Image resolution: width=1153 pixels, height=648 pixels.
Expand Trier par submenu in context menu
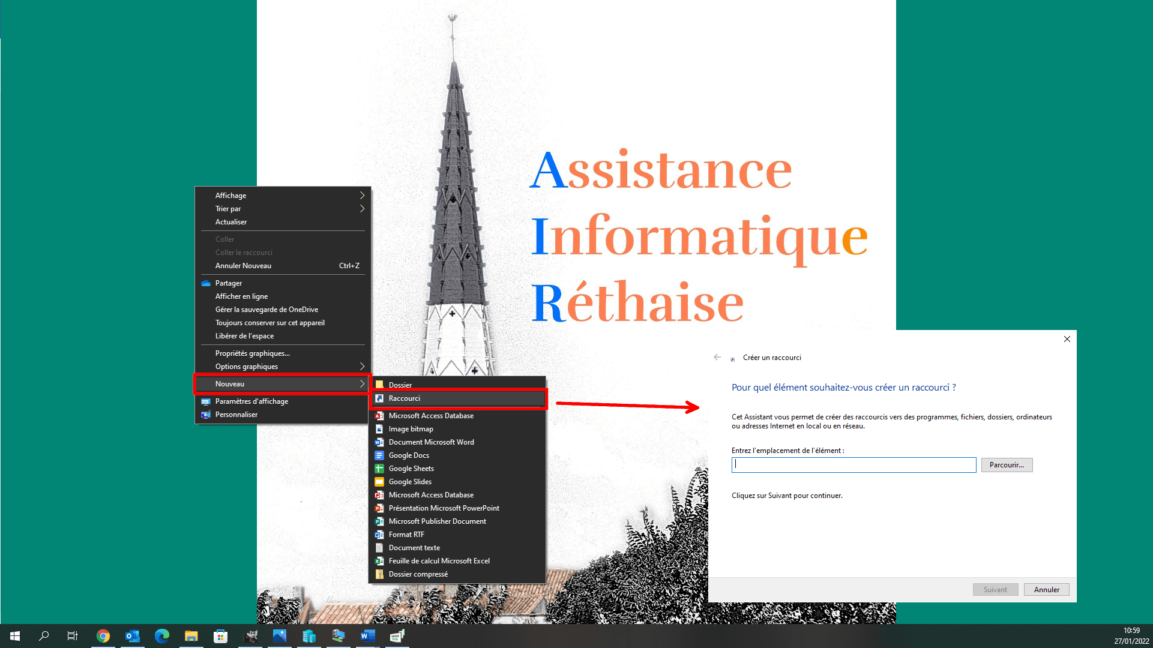[x=280, y=209]
